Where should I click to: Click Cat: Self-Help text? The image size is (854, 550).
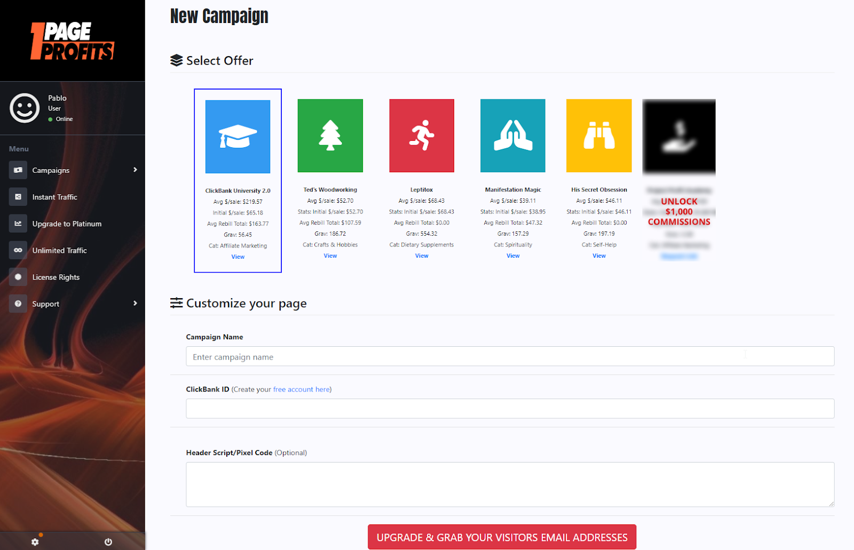tap(599, 245)
